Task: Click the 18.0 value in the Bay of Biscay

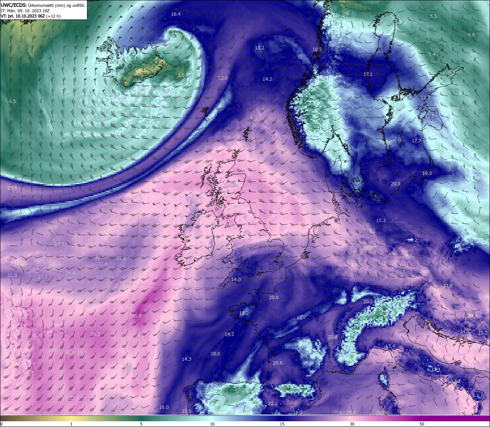Action: pos(215,354)
